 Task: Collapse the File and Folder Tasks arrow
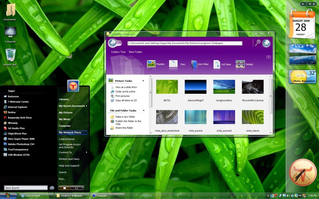click(x=144, y=111)
